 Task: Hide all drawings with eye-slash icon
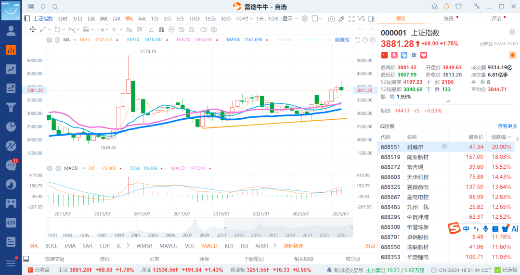[x=182, y=29]
